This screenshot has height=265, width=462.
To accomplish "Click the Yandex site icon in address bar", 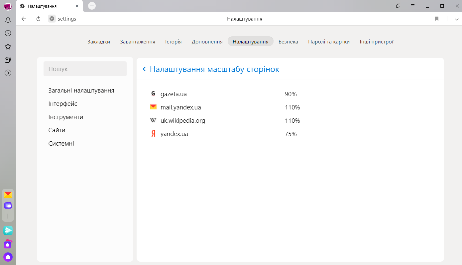I will 52,19.
